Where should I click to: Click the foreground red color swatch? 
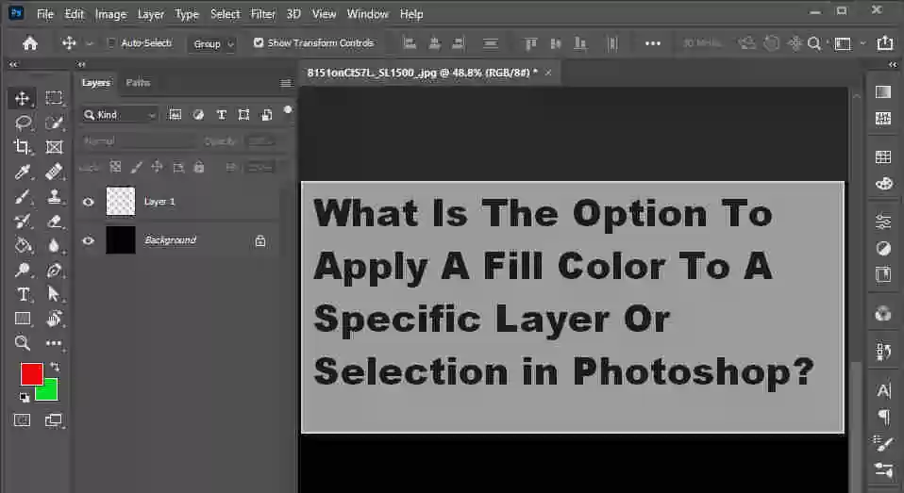pyautogui.click(x=30, y=372)
